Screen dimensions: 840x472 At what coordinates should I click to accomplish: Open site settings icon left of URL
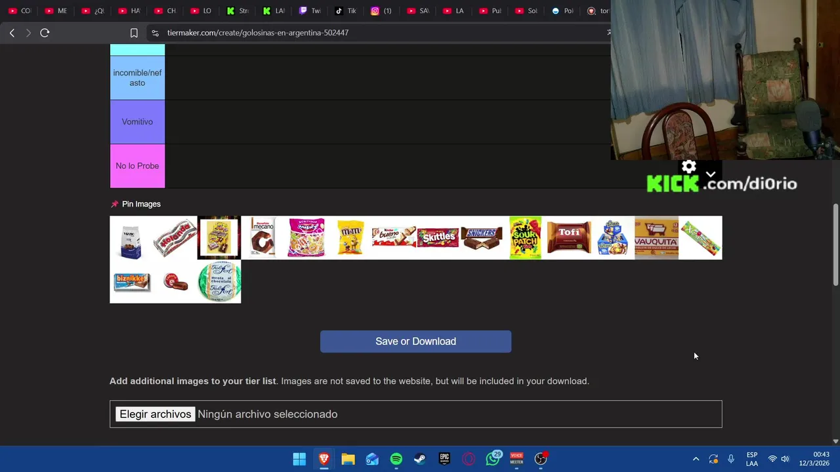coord(154,33)
